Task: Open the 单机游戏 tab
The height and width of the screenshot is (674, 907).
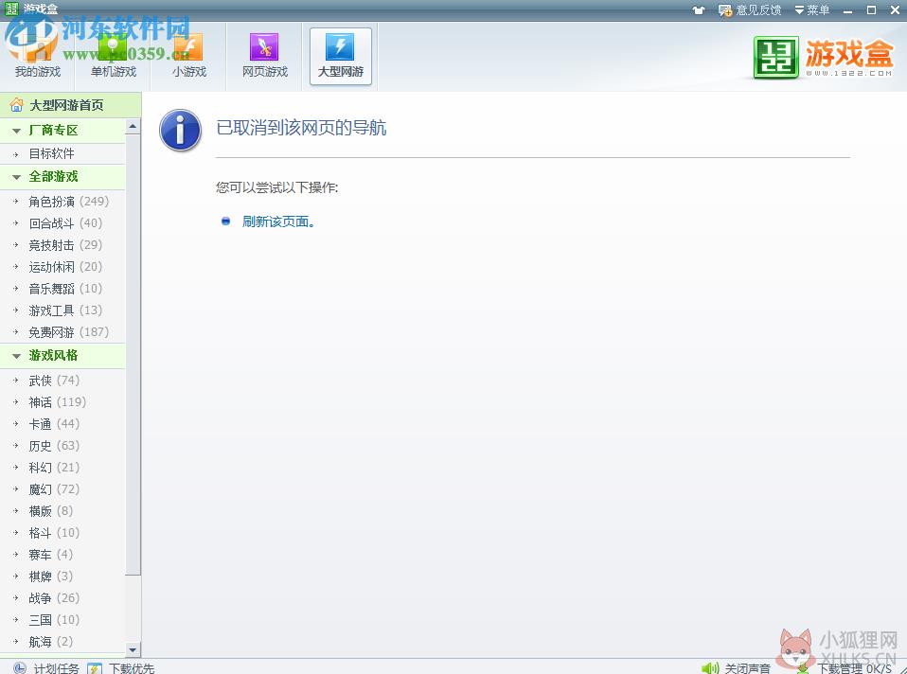Action: (x=114, y=57)
